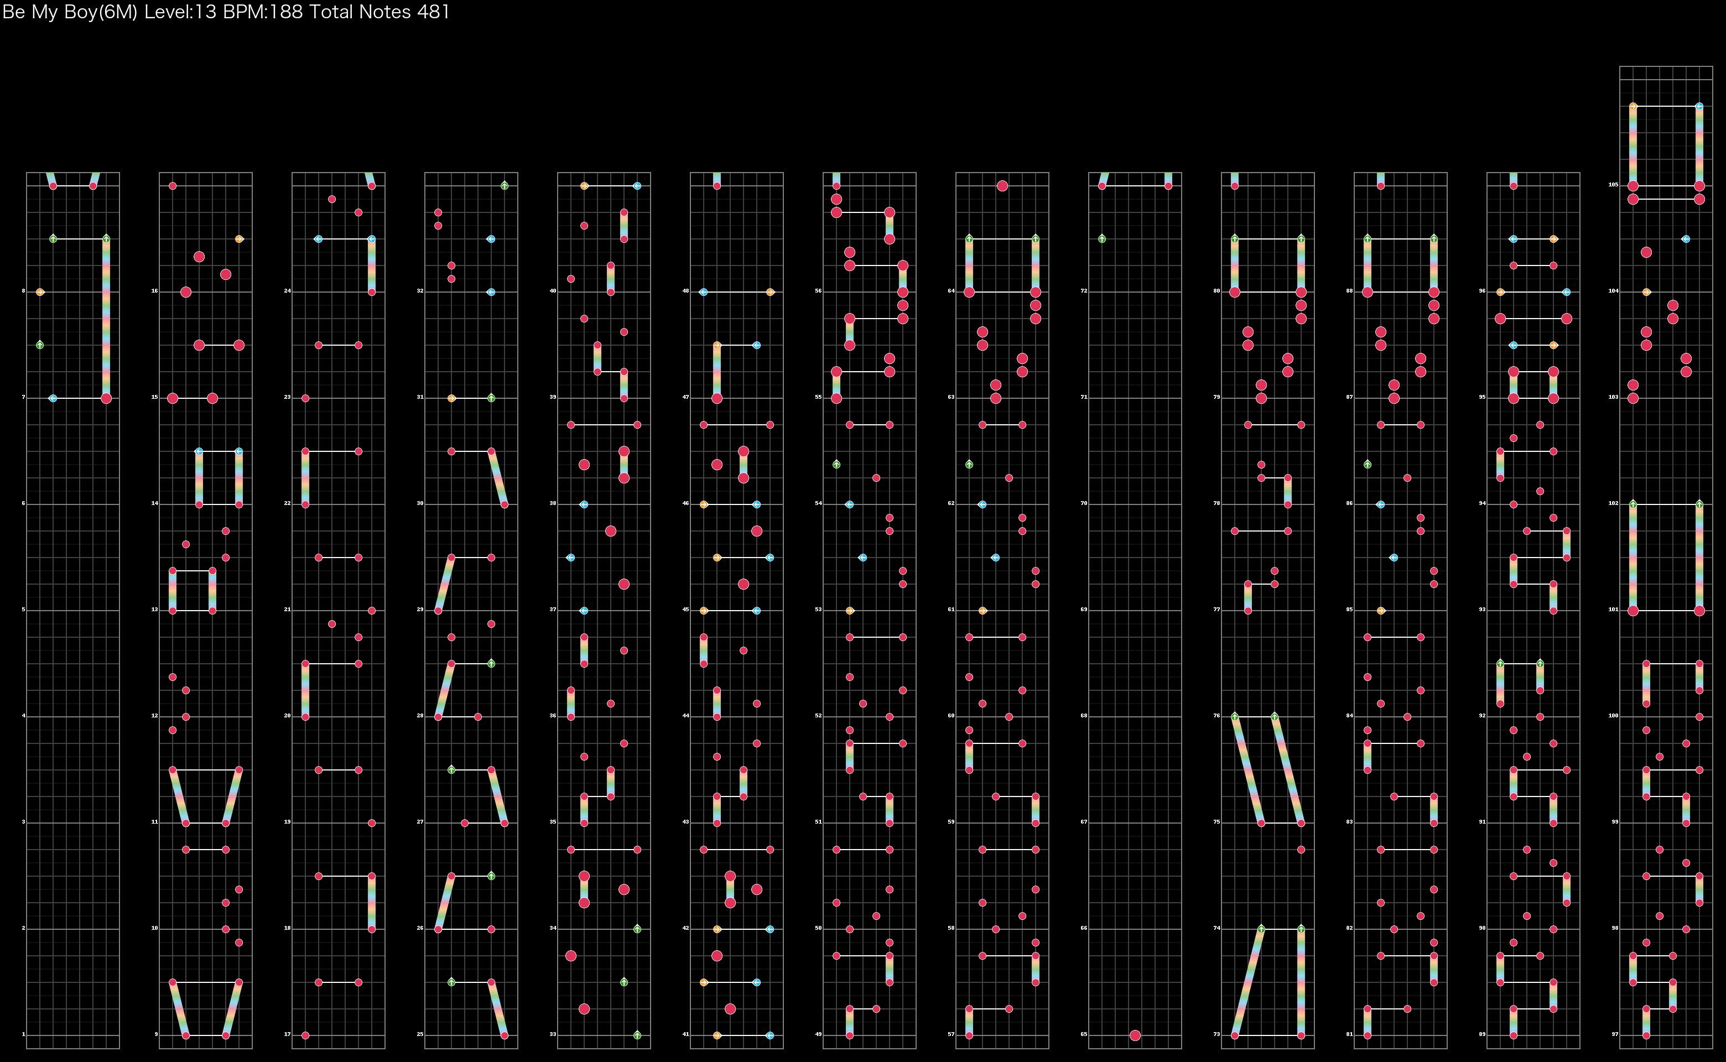The image size is (1726, 1062).
Task: Click the 'Be My Boy(6M)' song title
Action: [70, 12]
